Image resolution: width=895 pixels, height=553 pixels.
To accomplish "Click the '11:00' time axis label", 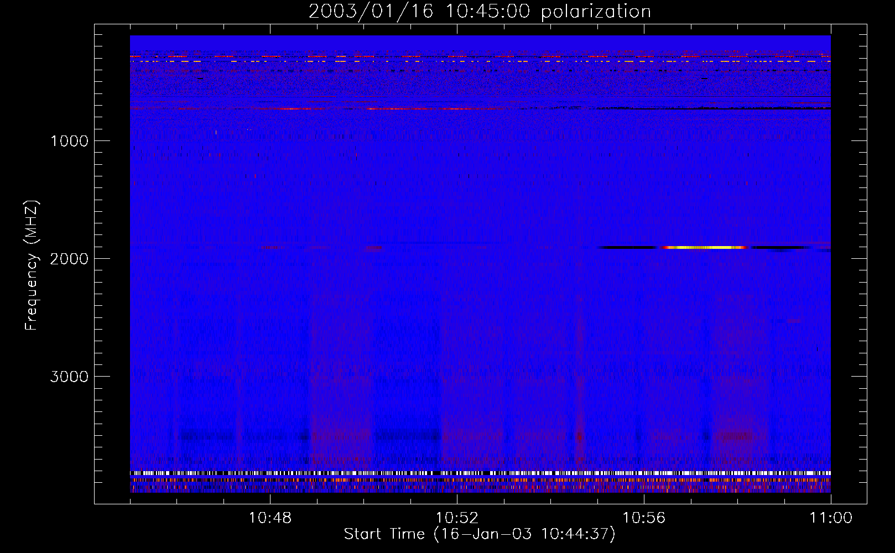I will (x=831, y=518).
